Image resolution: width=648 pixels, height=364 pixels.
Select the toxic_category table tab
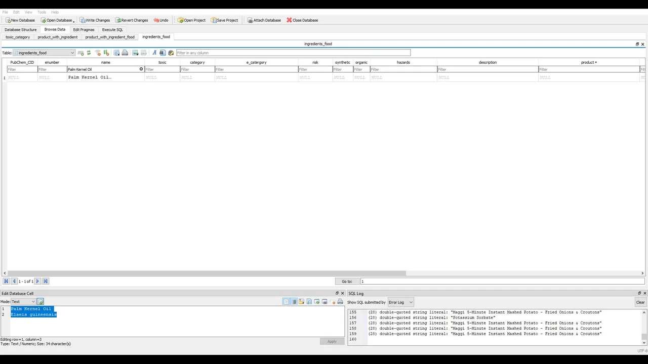tap(18, 37)
